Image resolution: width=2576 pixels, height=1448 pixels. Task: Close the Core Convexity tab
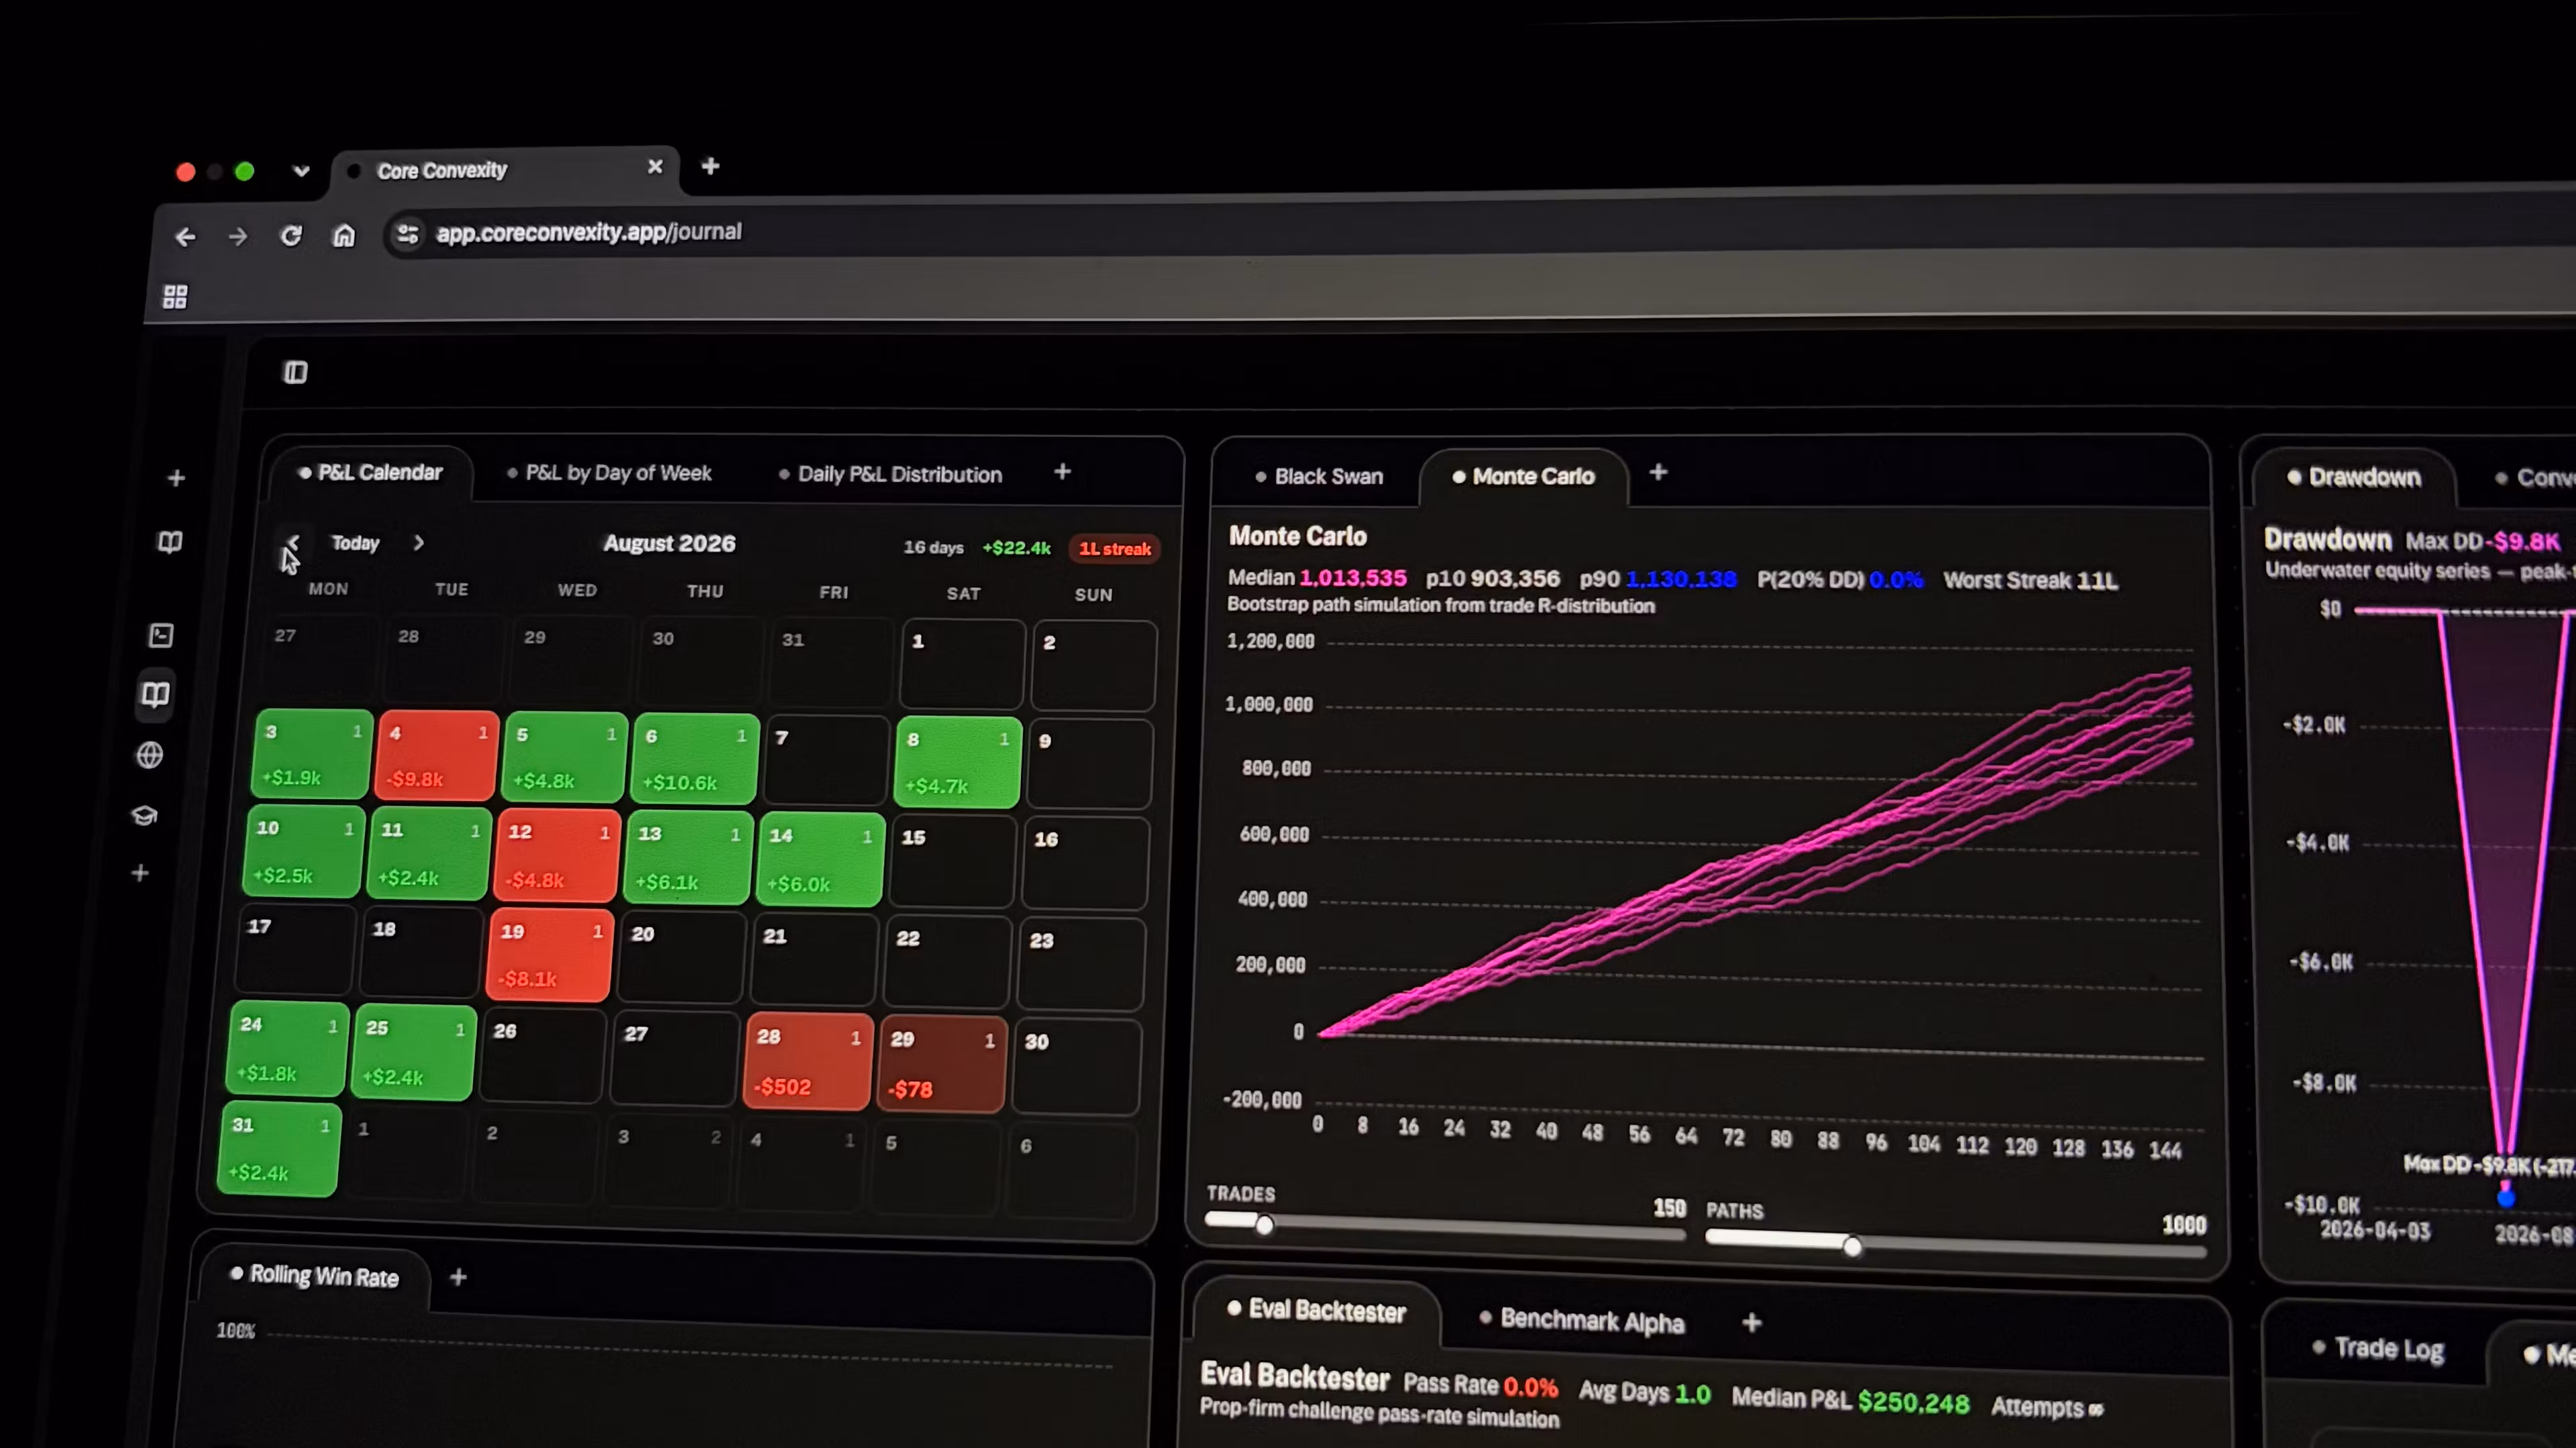coord(655,167)
